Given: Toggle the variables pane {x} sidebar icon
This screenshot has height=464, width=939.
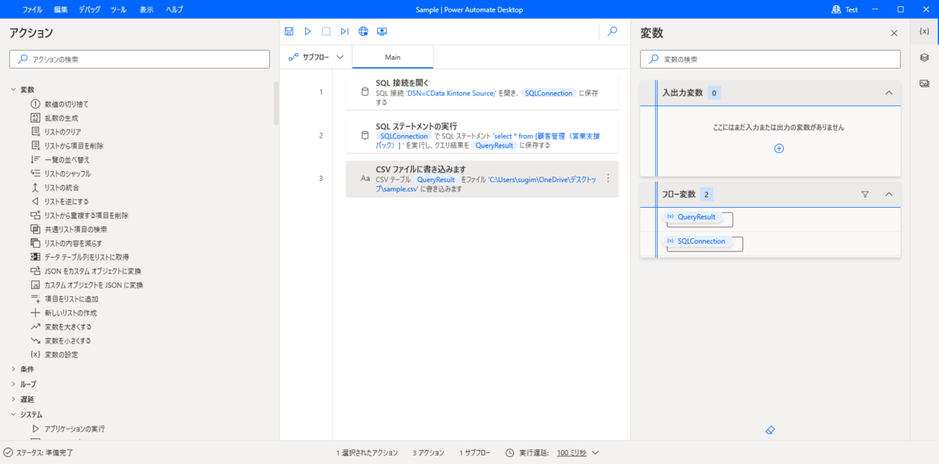Looking at the screenshot, I should click(924, 31).
